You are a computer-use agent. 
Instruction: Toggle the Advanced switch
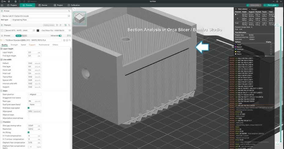(60, 36)
